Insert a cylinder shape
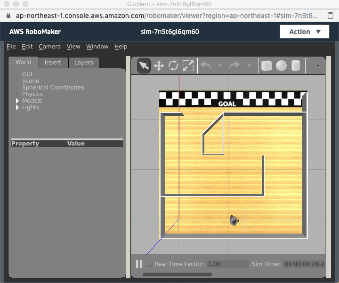Viewport: 339px width, 283px height. [x=296, y=66]
